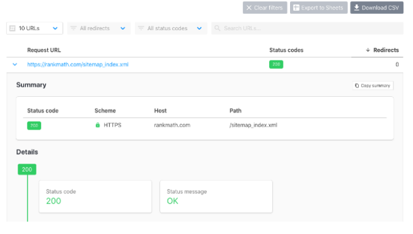This screenshot has width=413, height=234.
Task: Open the All status codes filter
Action: (171, 28)
